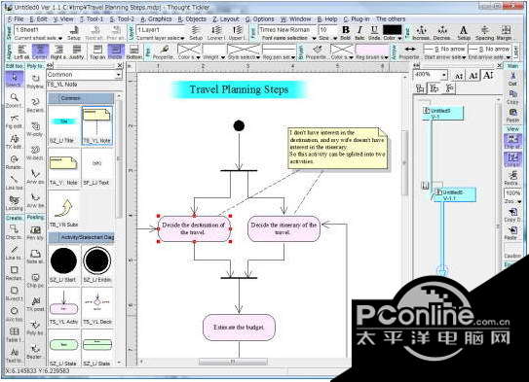
Task: Open the File menu
Action: pyautogui.click(x=16, y=18)
